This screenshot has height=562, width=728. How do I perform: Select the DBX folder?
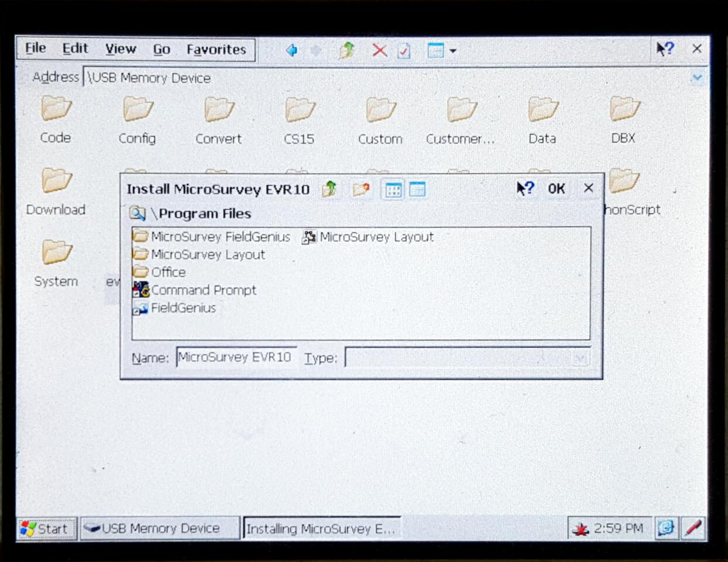click(x=624, y=120)
